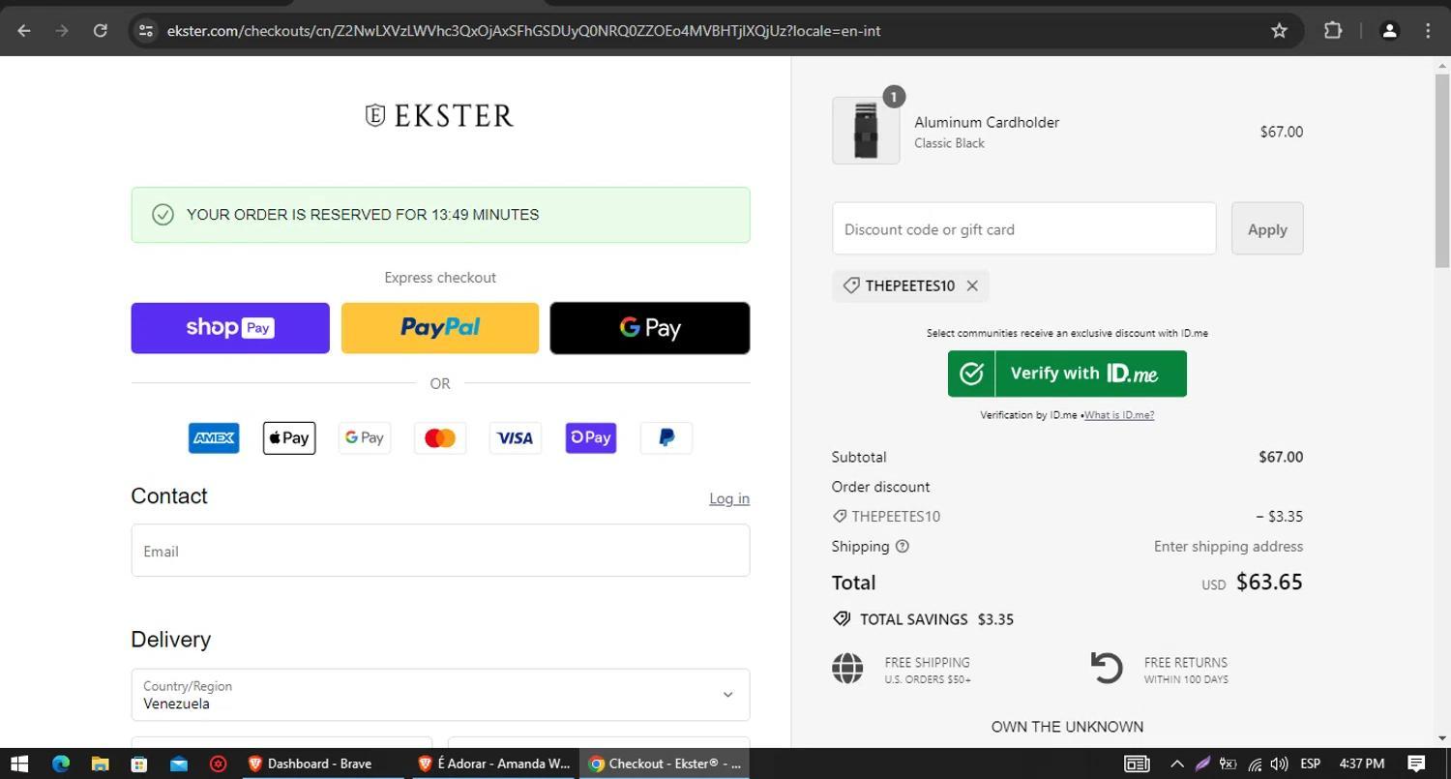Click the Aluminum Cardholder product thumbnail
Viewport: 1451px width, 779px height.
coord(866,131)
